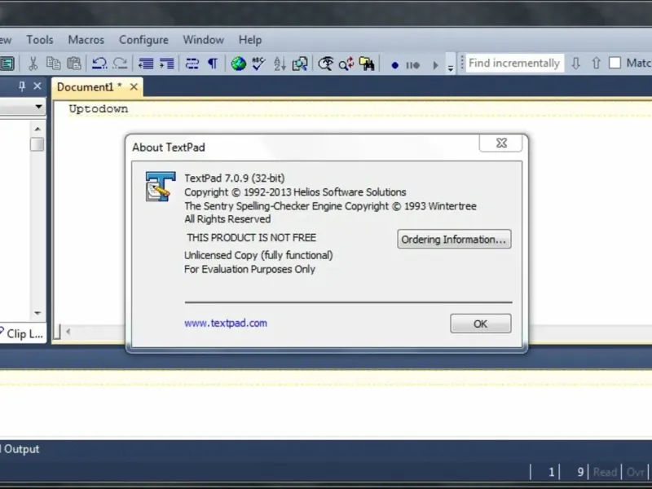Open Find with the eye magnifier icon

pyautogui.click(x=326, y=64)
